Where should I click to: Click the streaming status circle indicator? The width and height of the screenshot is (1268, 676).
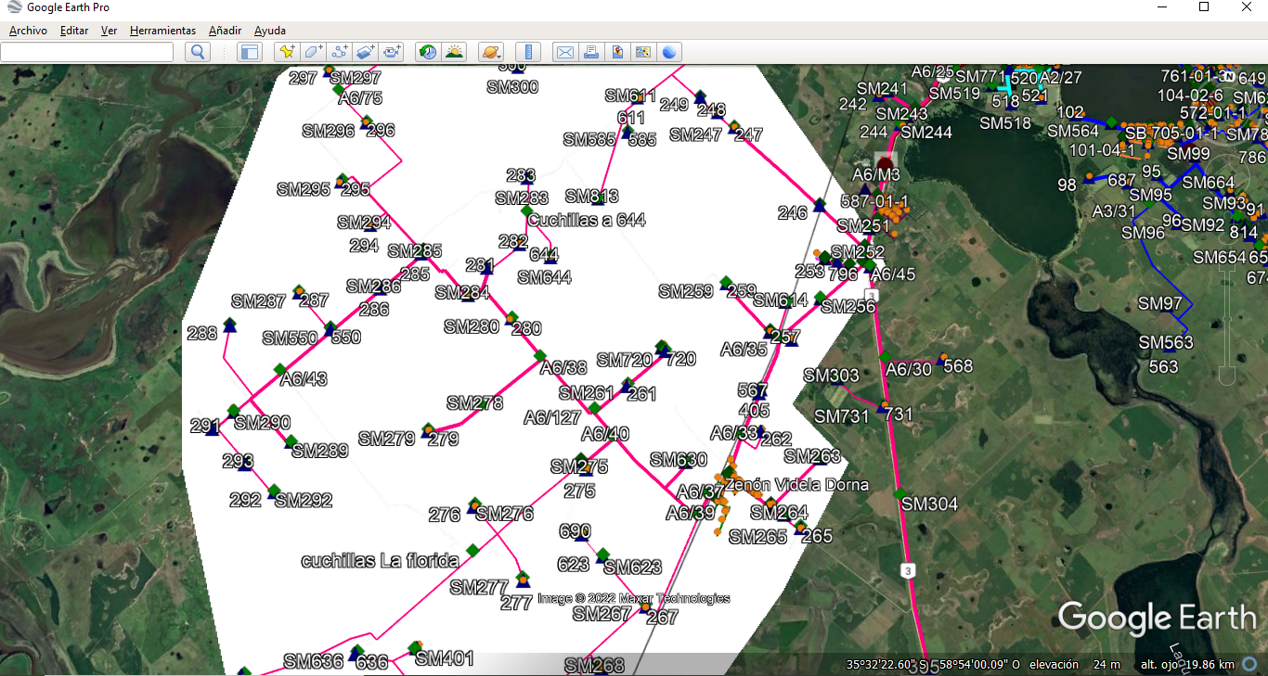(1249, 664)
